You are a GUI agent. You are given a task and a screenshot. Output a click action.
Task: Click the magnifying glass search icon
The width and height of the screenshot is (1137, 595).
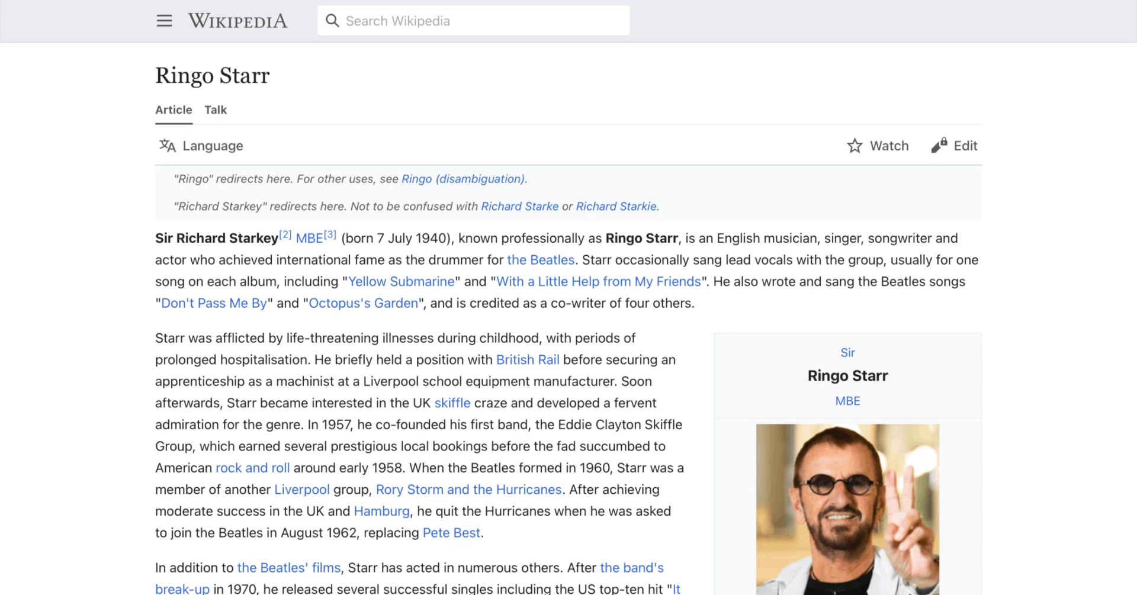click(332, 21)
